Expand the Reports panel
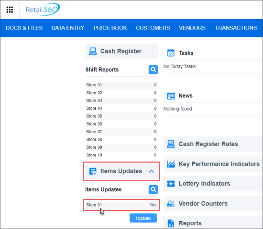 coord(213,223)
